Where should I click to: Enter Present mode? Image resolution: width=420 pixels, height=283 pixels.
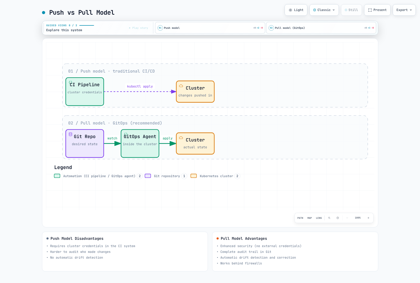tap(377, 10)
